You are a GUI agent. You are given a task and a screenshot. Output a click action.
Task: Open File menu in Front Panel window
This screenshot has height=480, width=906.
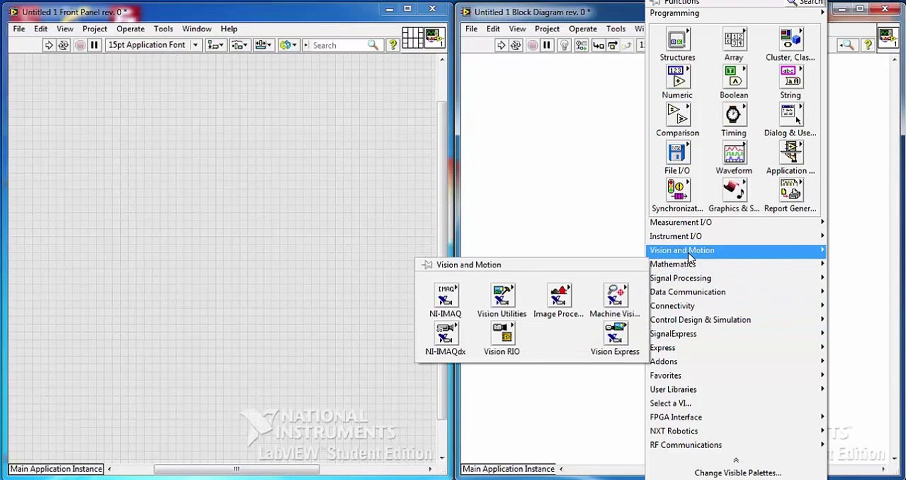19,29
